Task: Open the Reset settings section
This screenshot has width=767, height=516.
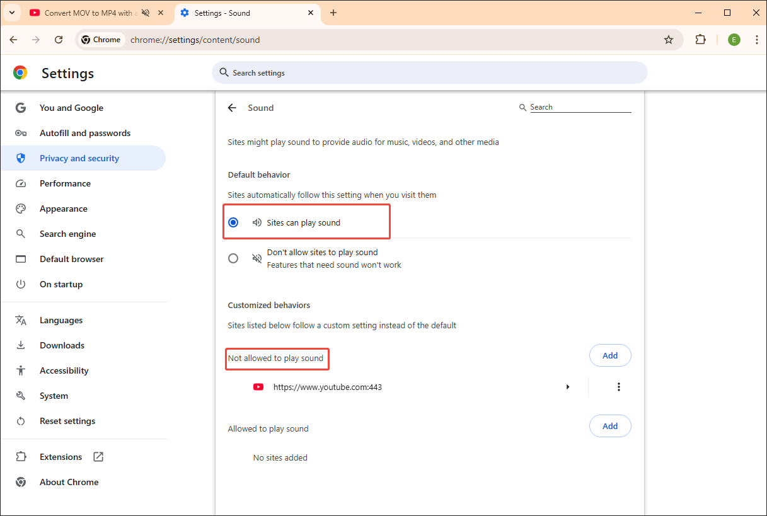Action: 67,421
